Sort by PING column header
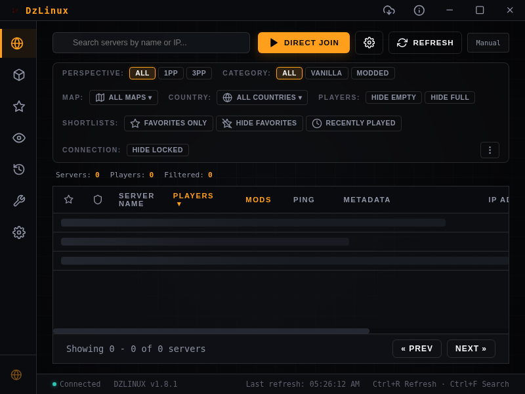This screenshot has width=525, height=394. coord(304,200)
